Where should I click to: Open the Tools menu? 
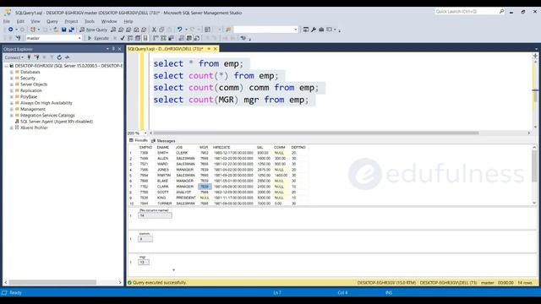pyautogui.click(x=90, y=21)
